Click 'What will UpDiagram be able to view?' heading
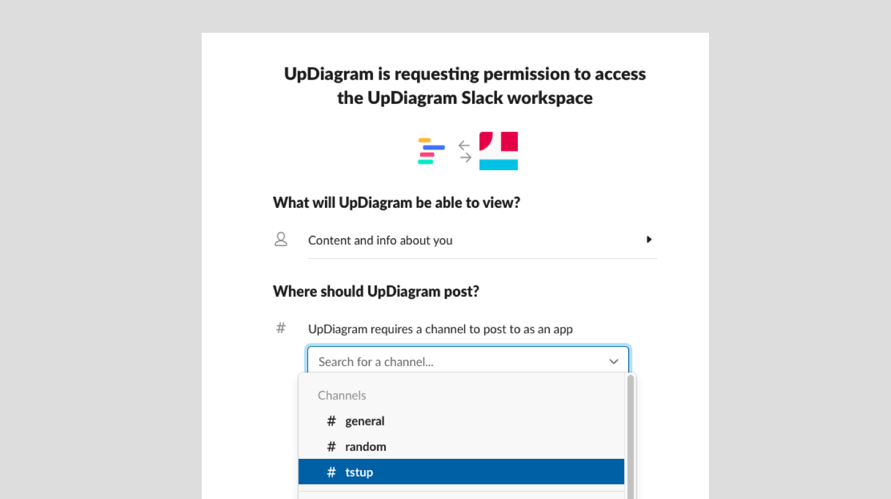Screen dimensions: 891x499 [397, 203]
